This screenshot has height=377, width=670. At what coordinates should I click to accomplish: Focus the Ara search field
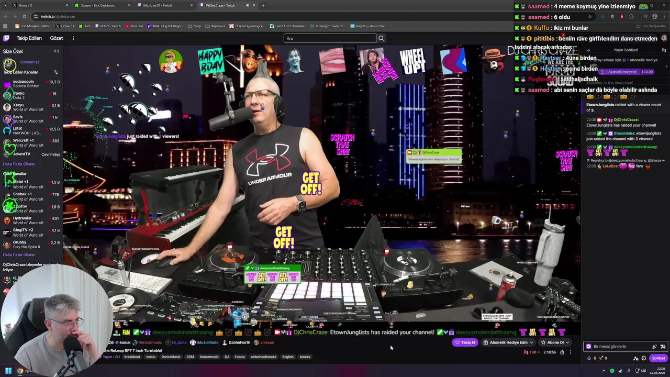330,38
